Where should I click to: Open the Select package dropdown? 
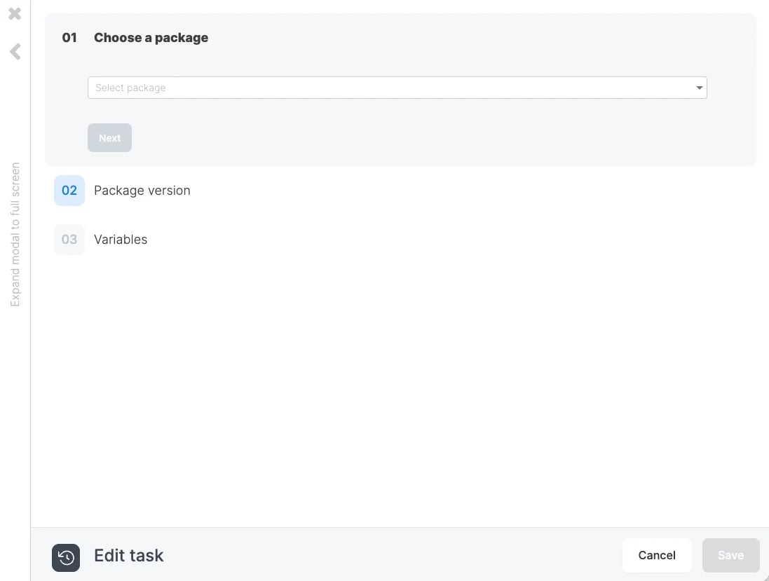(x=397, y=88)
